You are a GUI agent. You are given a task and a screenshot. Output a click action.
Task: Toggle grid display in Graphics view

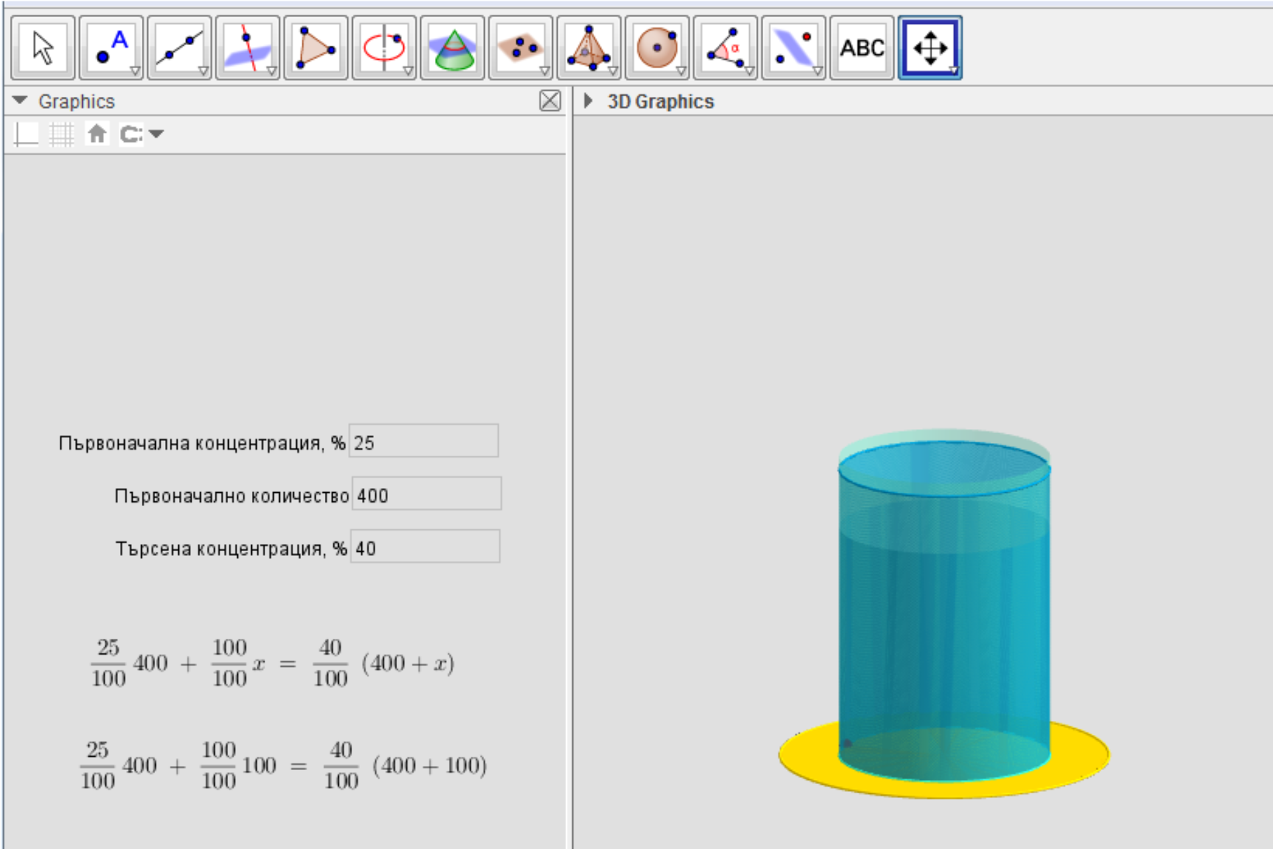coord(62,135)
